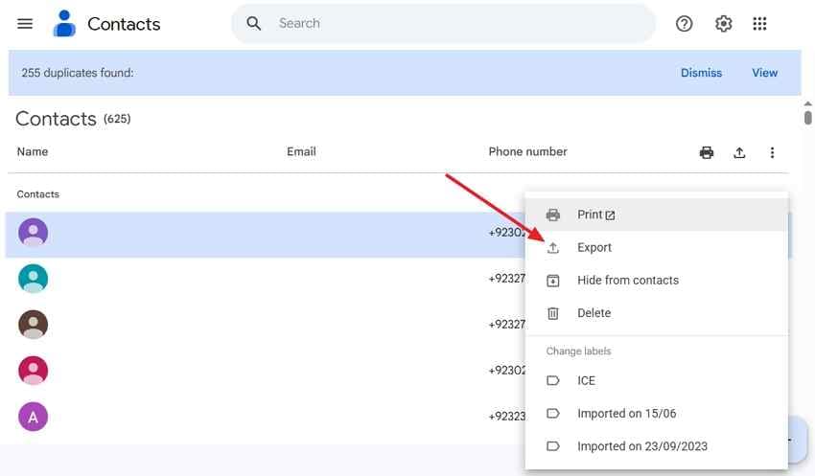Apply the Imported on 15/06 label
Viewport: 815px width, 476px height.
coord(657,413)
